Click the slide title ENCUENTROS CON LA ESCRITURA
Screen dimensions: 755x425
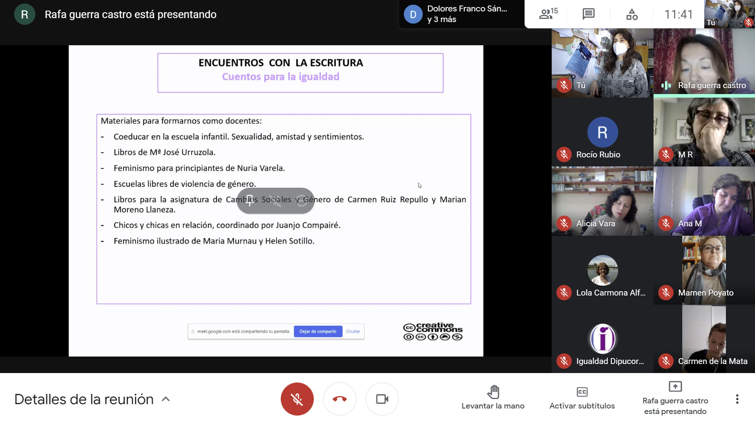[x=281, y=63]
